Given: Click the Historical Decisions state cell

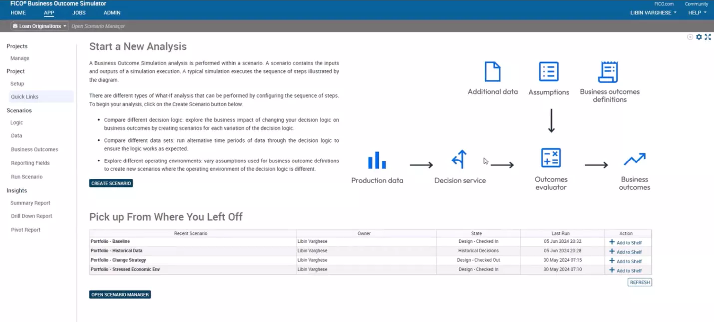Looking at the screenshot, I should 478,251.
